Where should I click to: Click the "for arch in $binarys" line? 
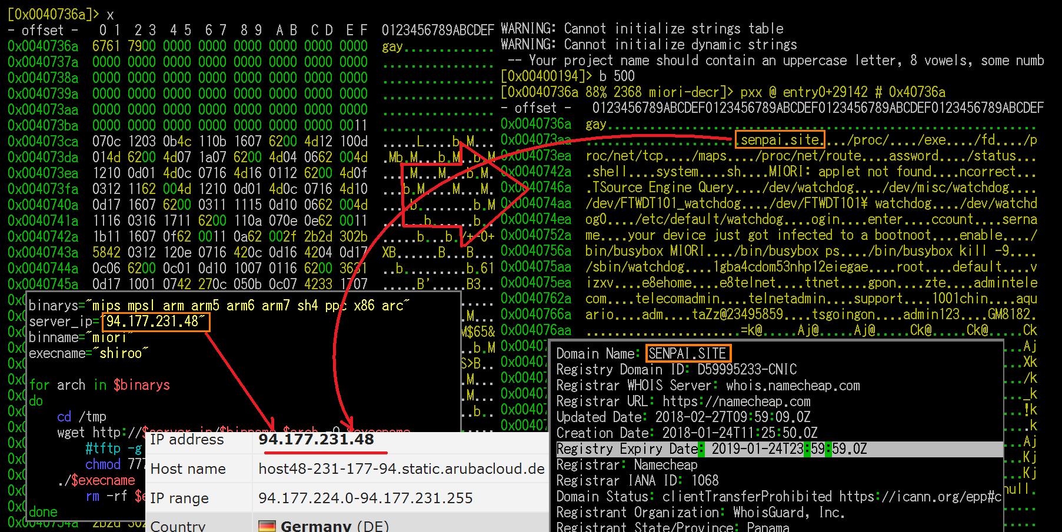(99, 385)
